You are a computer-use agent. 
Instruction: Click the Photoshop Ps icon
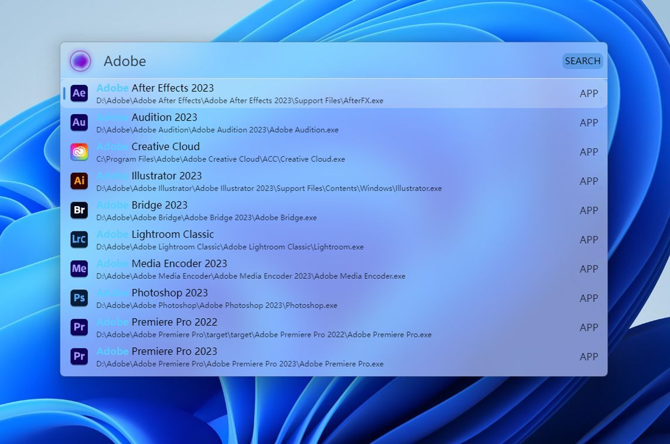point(79,298)
